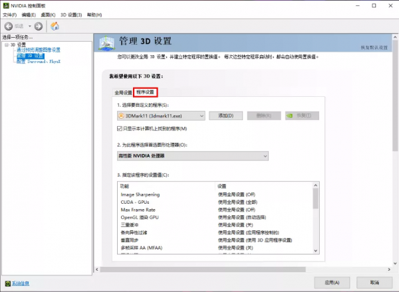Click the system information icon at bottom left
Viewport: 399px width, 292px height.
(8, 283)
